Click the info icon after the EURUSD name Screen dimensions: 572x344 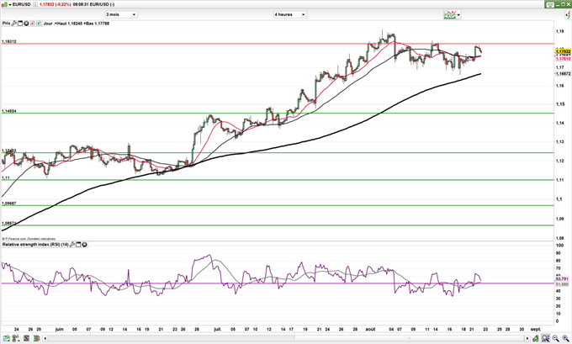[35, 4]
